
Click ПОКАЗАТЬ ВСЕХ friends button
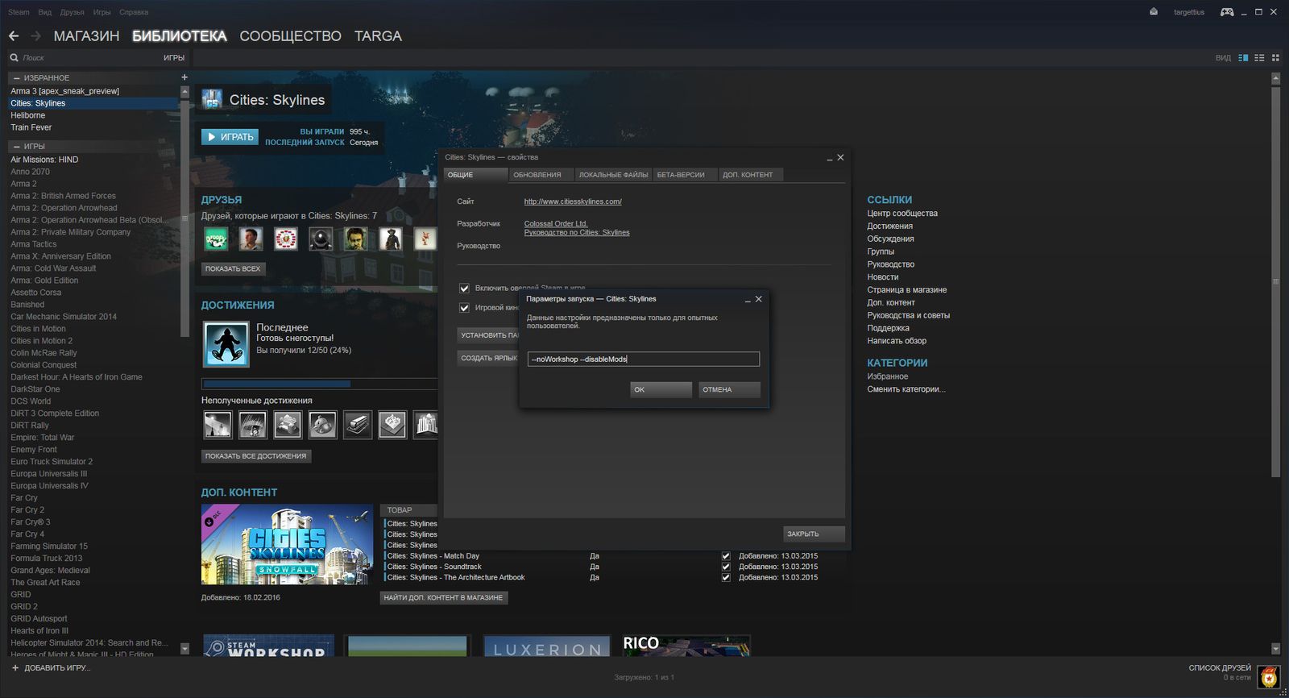(233, 269)
